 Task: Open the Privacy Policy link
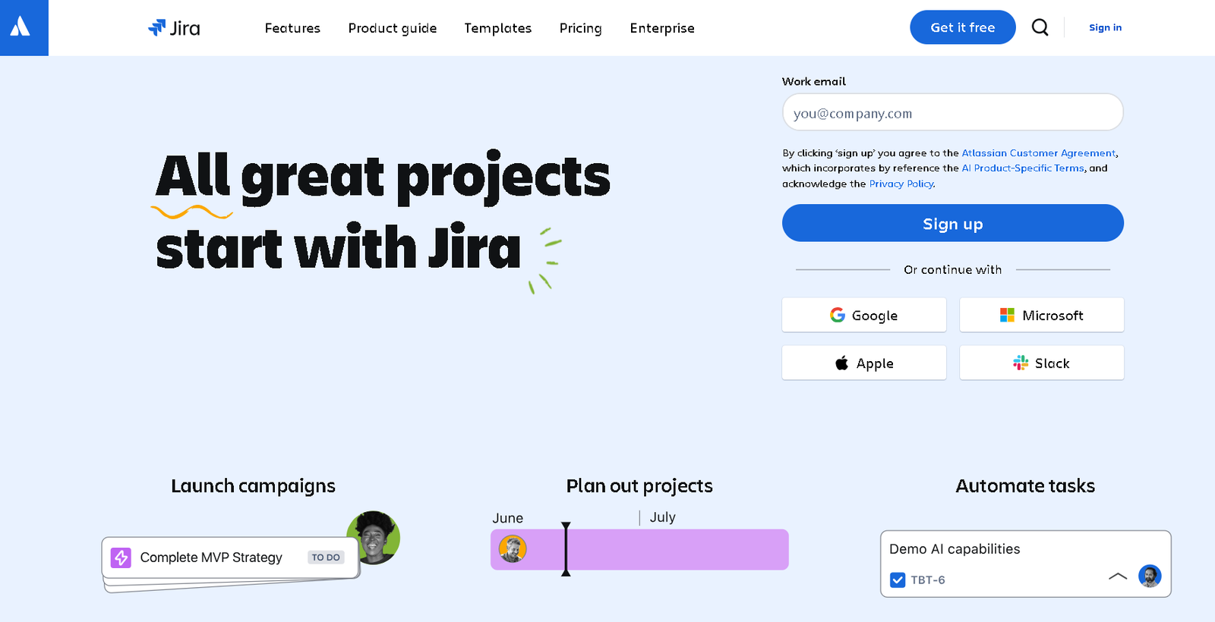point(901,184)
